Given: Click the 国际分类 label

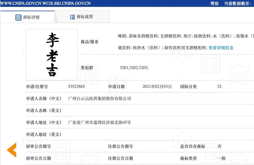Looking at the screenshot, I should [188, 87].
